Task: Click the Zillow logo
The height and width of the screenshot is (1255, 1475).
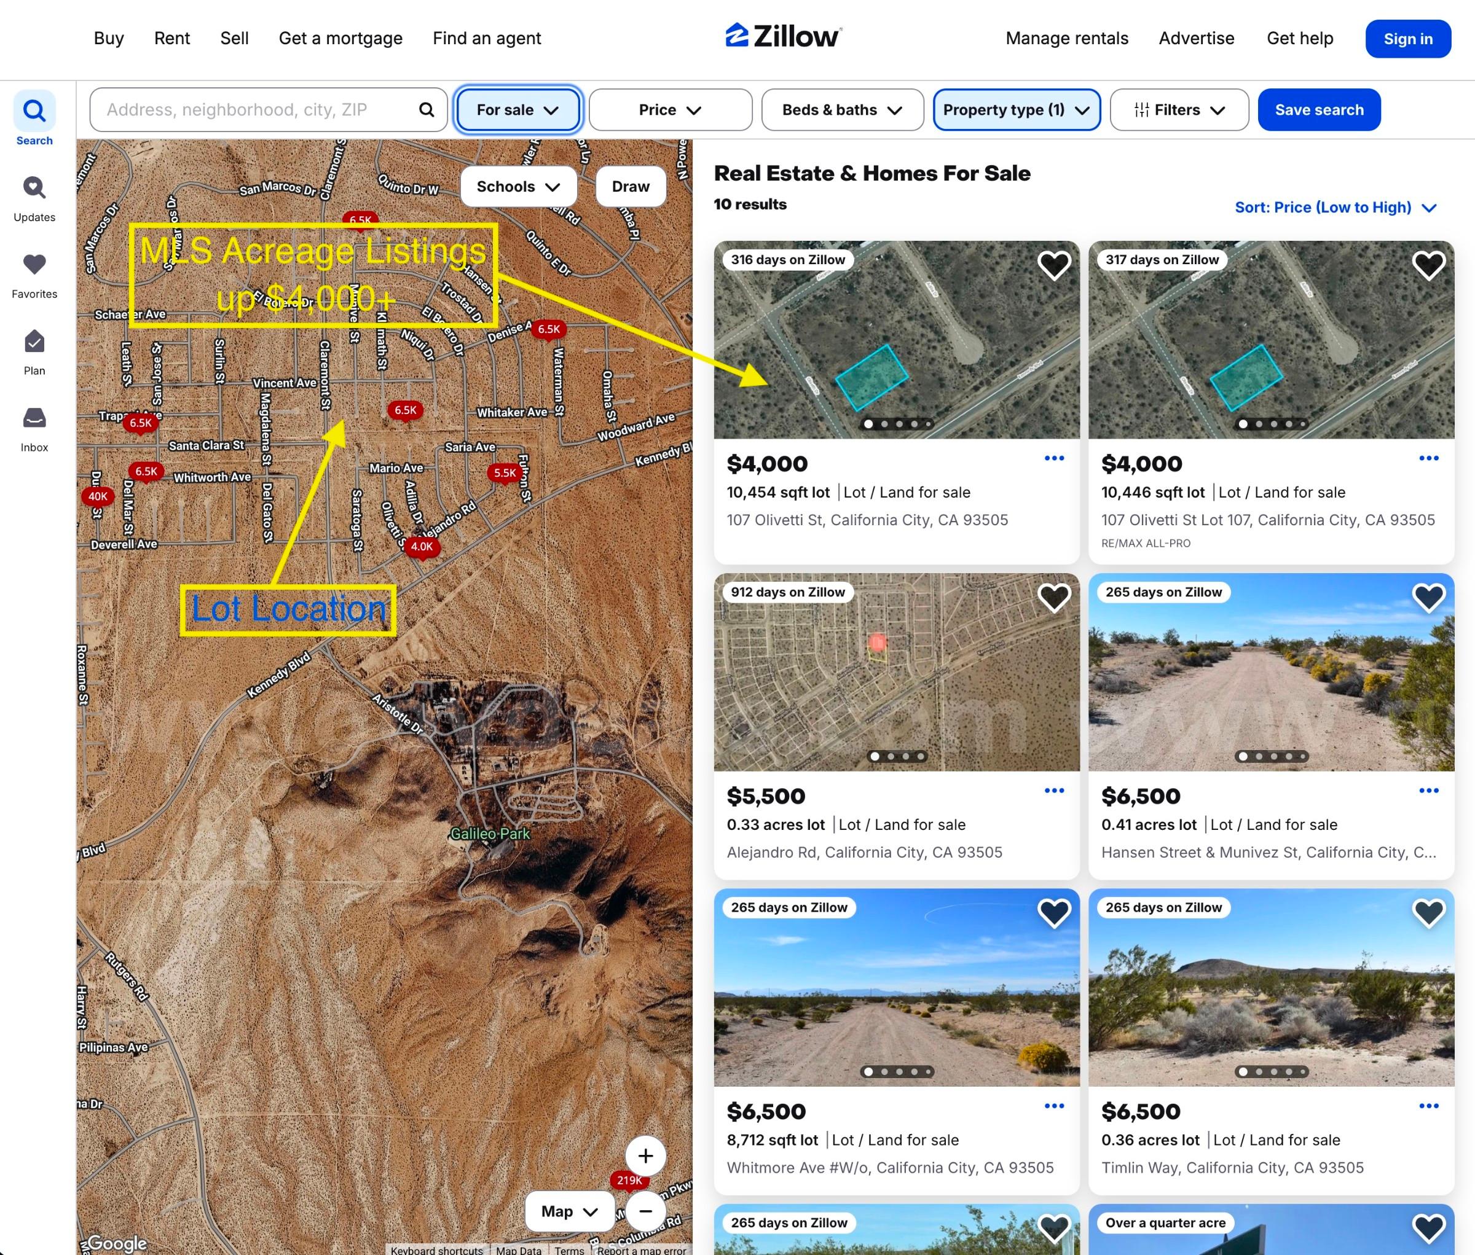Action: [783, 36]
